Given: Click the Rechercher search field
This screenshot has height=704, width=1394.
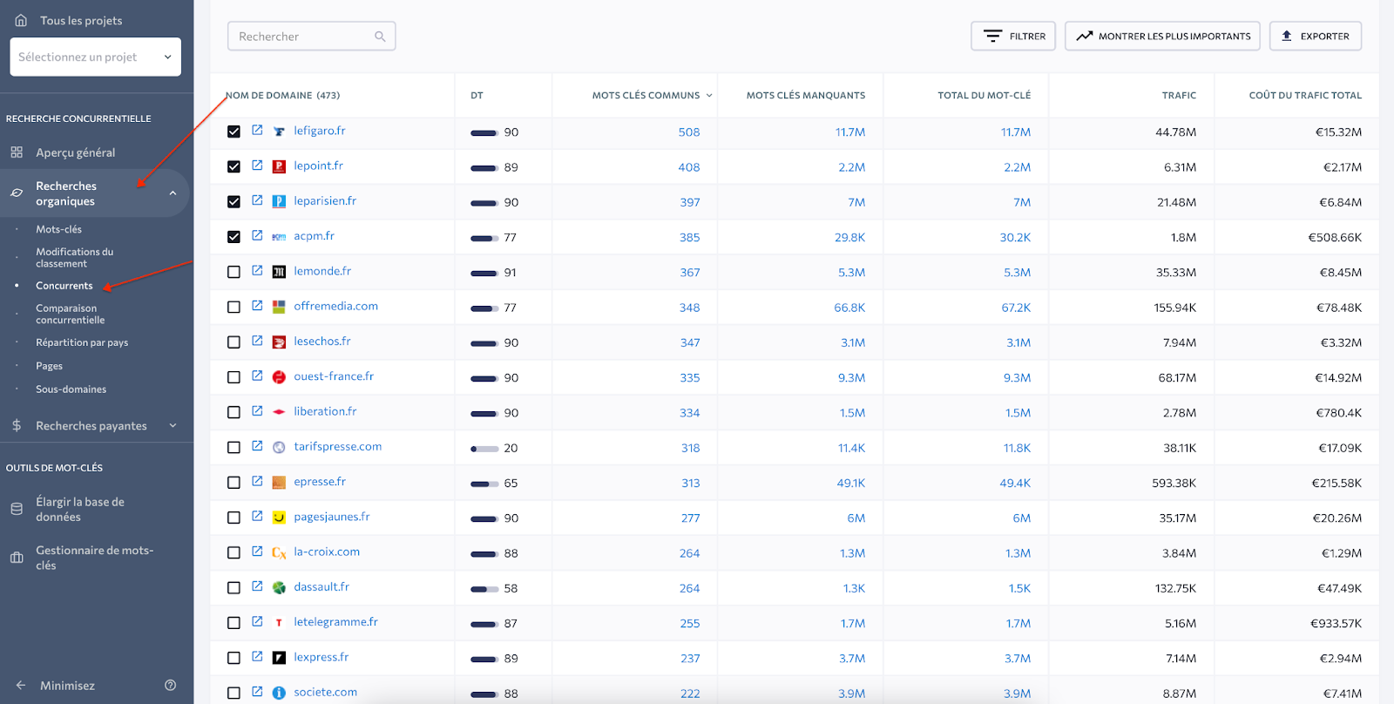Looking at the screenshot, I should click(x=311, y=36).
